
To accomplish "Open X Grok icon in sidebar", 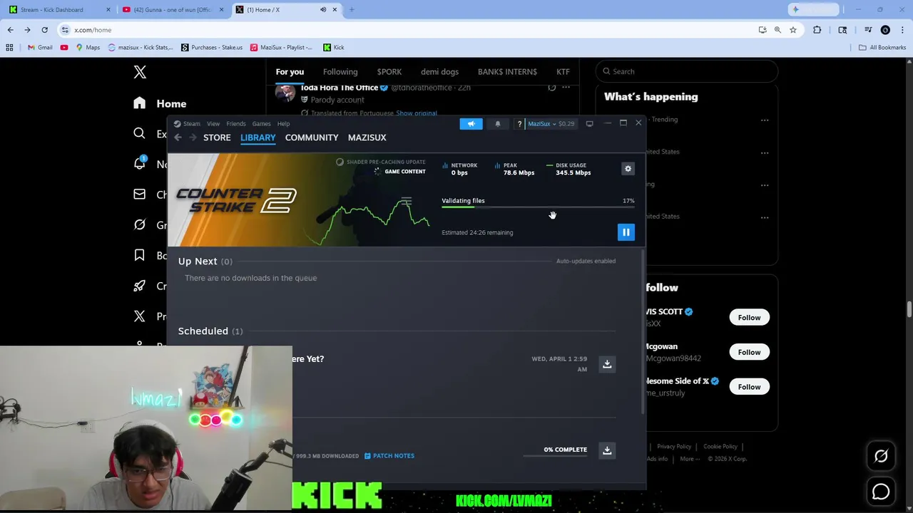I will [x=140, y=224].
